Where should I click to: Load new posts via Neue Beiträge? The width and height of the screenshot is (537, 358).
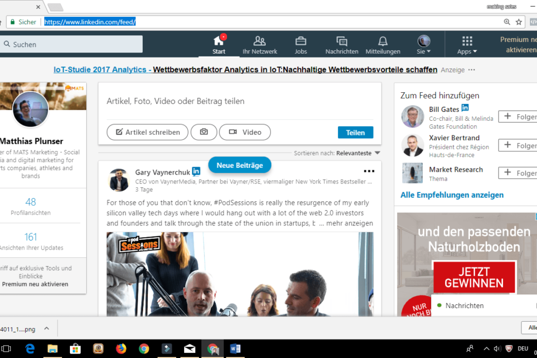pyautogui.click(x=239, y=165)
